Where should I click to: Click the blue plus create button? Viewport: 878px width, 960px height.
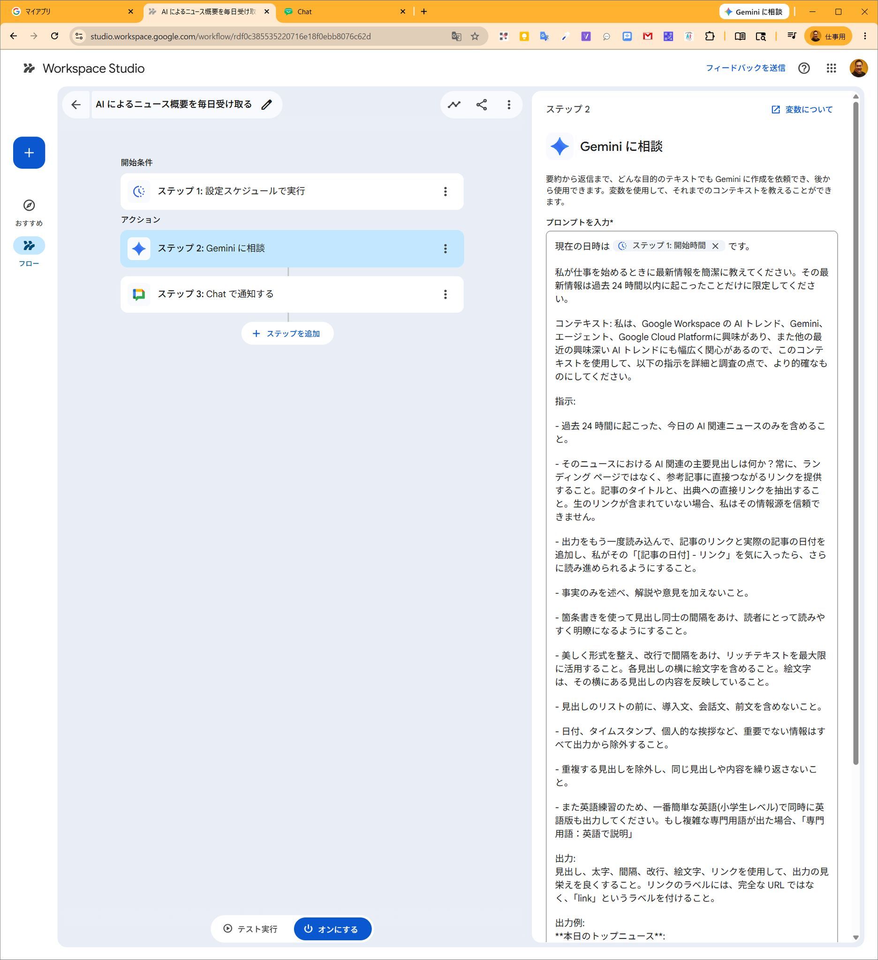click(x=29, y=153)
